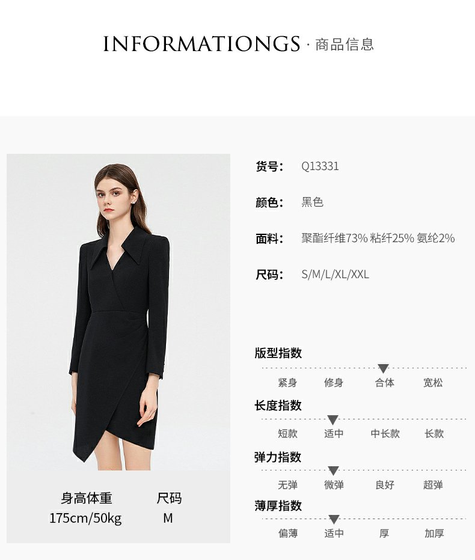Choose the 良好 elasticity label
Image resolution: width=475 pixels, height=560 pixels.
(385, 485)
